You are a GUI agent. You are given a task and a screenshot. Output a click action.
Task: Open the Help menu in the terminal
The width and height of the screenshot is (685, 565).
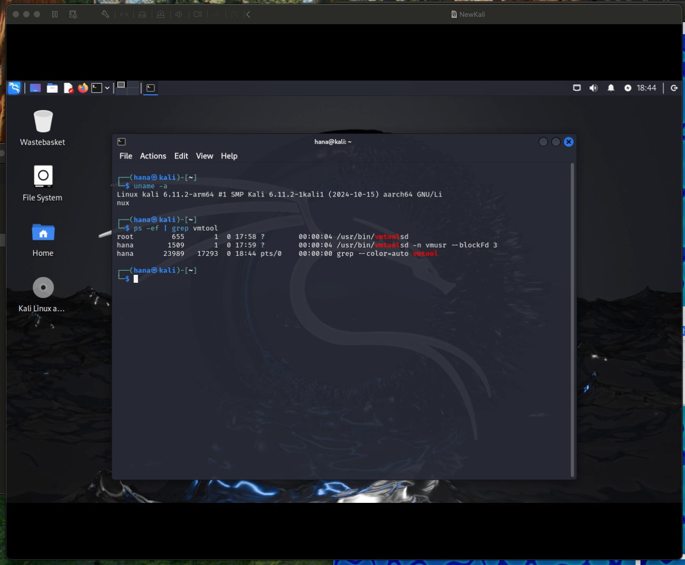tap(229, 156)
